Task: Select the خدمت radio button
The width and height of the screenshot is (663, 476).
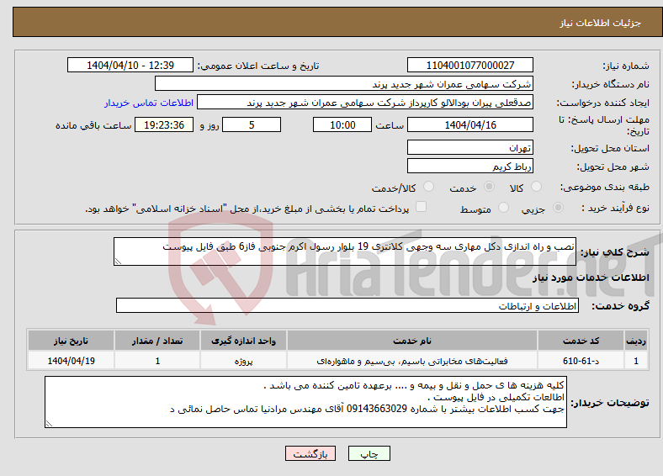Action: tap(489, 187)
